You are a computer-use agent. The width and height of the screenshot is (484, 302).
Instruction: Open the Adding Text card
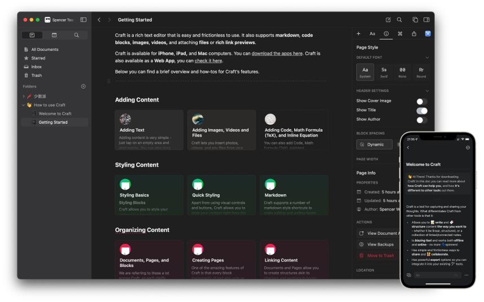coord(149,130)
